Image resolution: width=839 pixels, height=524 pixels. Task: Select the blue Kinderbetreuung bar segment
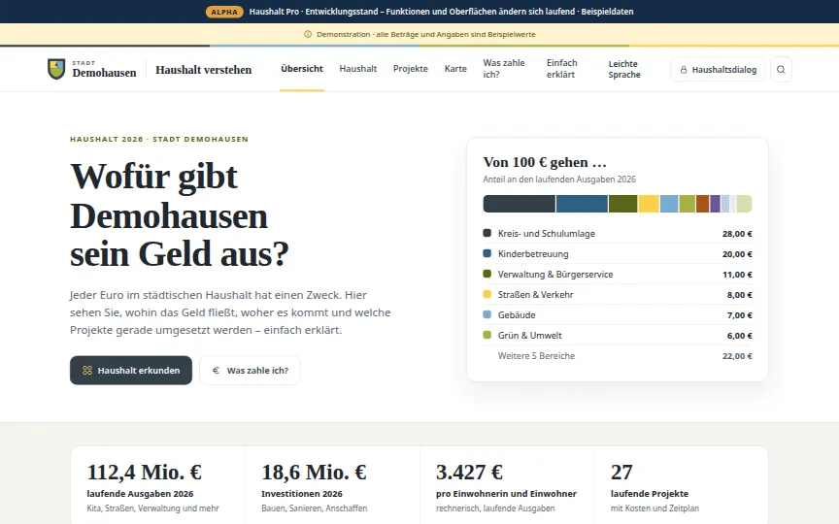583,204
